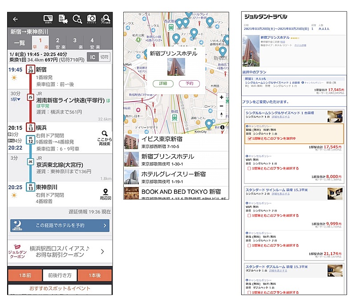Open 詳細を表示する for the シングルルーム plan
Viewport: 356px width, 306px height.
281,117
